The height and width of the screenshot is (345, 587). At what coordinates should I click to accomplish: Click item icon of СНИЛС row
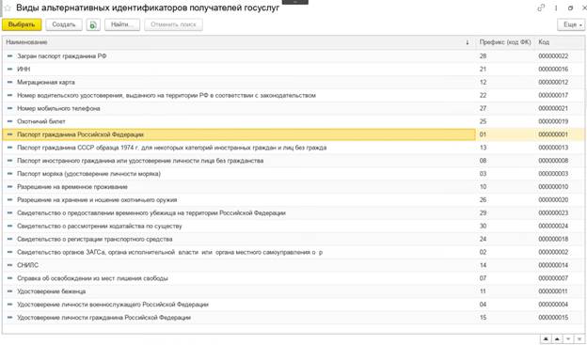tap(10, 265)
